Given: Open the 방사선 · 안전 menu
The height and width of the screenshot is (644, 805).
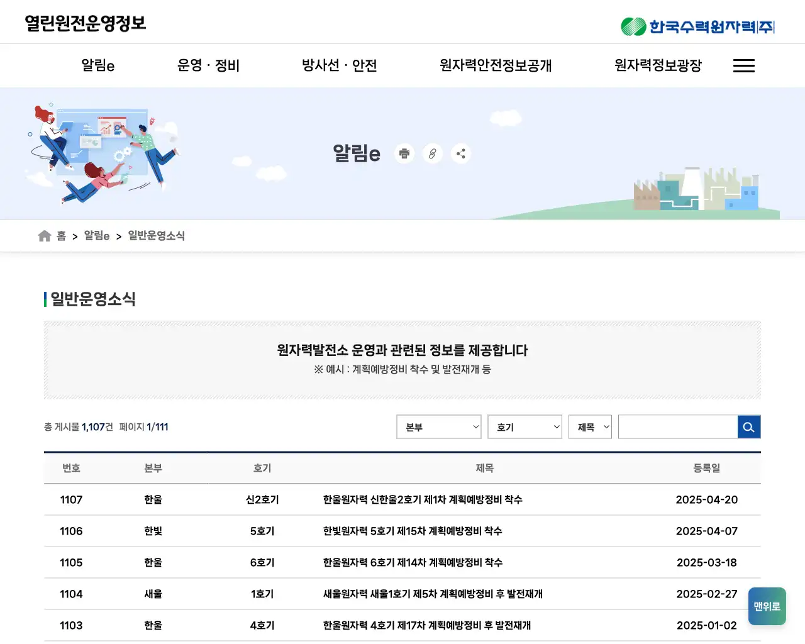Looking at the screenshot, I should point(340,65).
